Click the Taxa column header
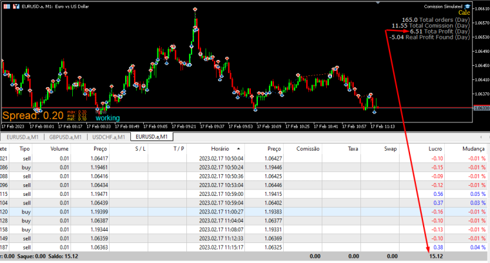 pos(353,149)
